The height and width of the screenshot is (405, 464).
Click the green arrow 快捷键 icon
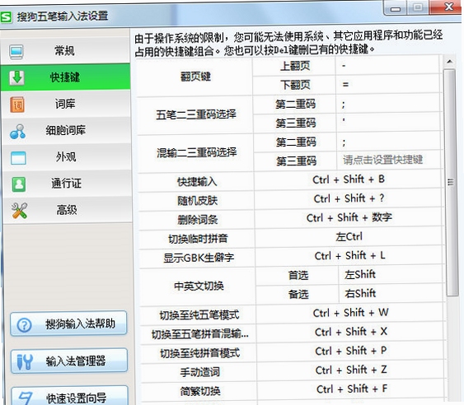[x=16, y=77]
